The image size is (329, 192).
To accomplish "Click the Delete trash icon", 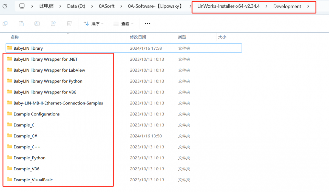I will 69,24.
